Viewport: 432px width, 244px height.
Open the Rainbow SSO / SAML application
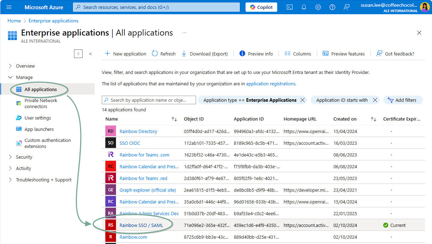click(141, 225)
